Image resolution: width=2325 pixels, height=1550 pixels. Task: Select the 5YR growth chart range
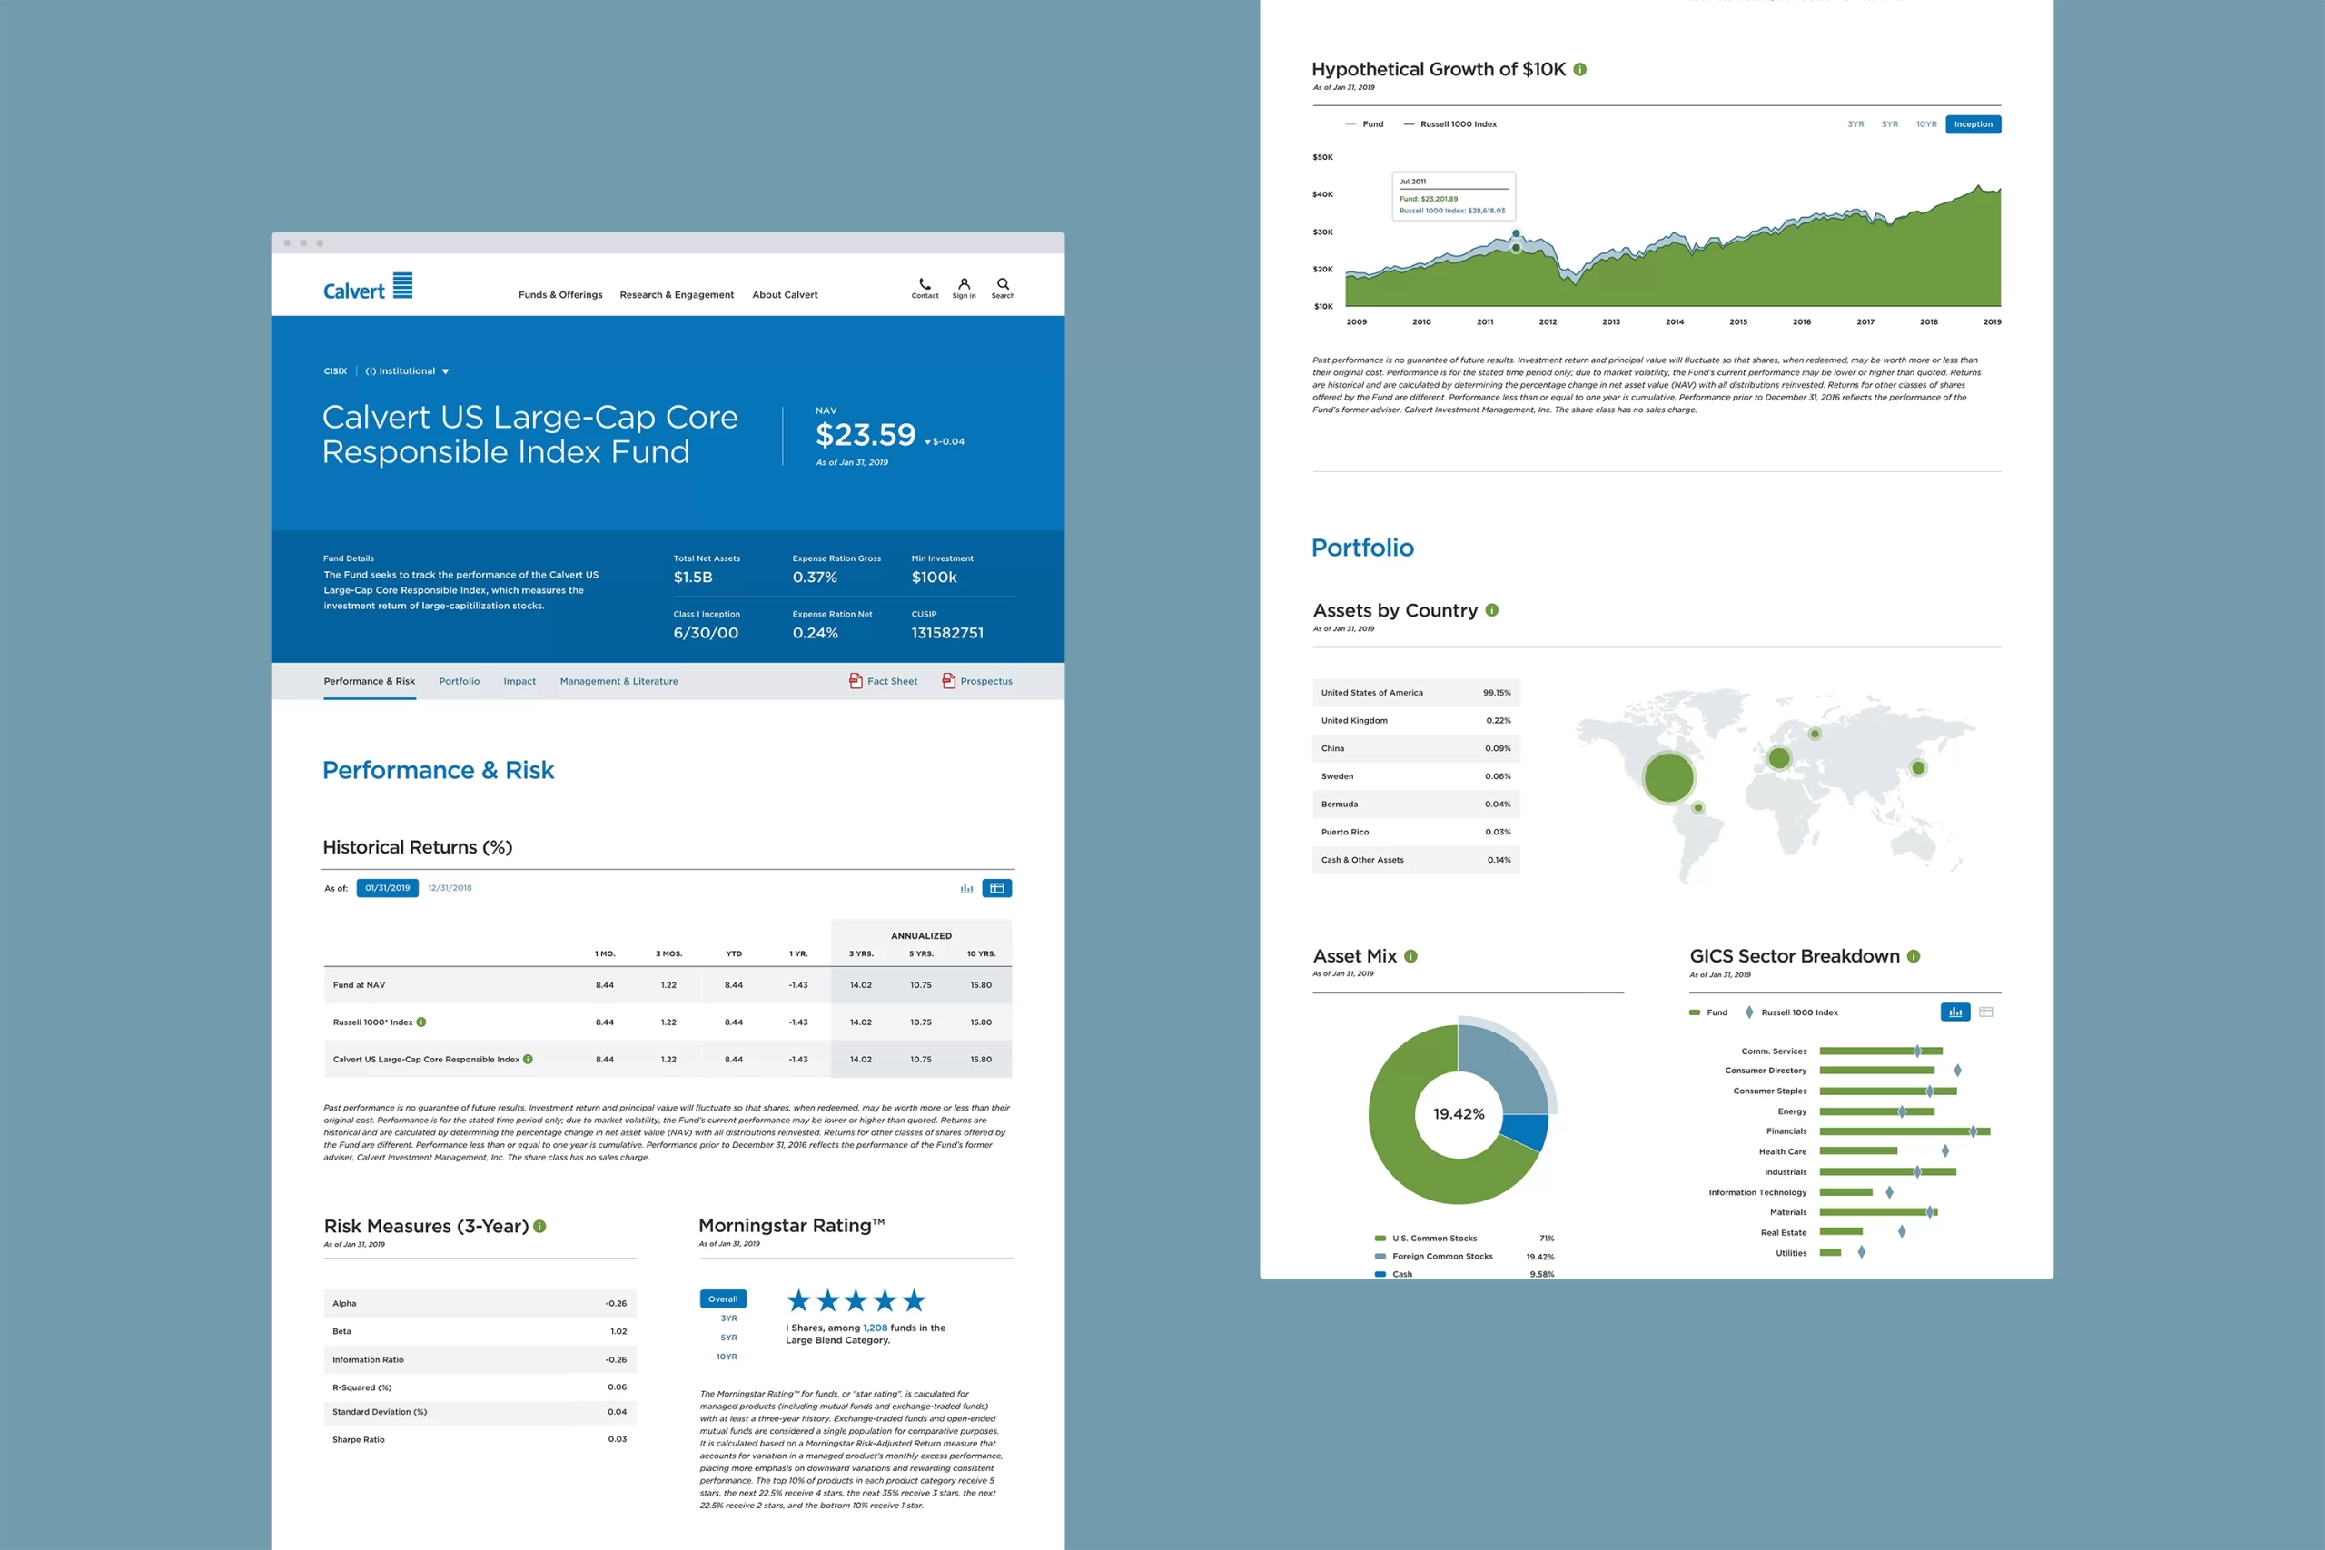click(x=1889, y=124)
